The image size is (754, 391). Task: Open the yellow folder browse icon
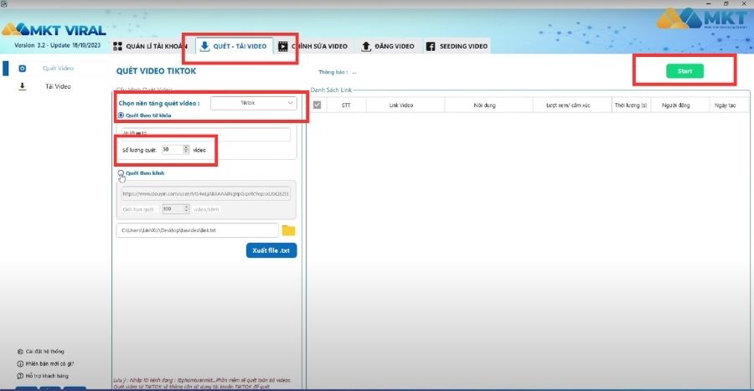[x=288, y=230]
